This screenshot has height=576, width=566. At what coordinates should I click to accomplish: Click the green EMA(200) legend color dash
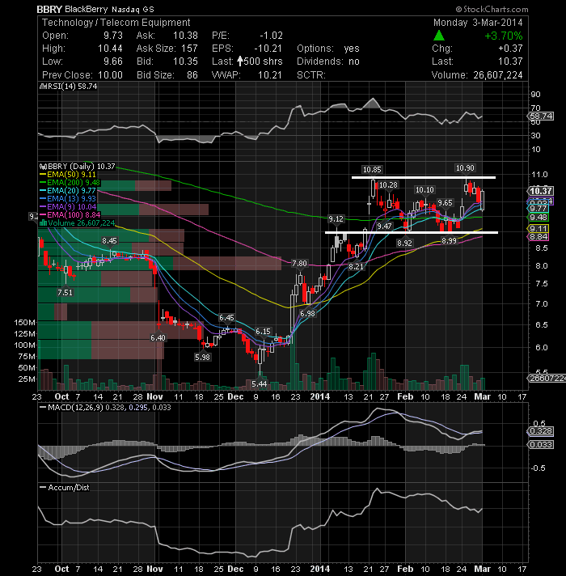(43, 183)
